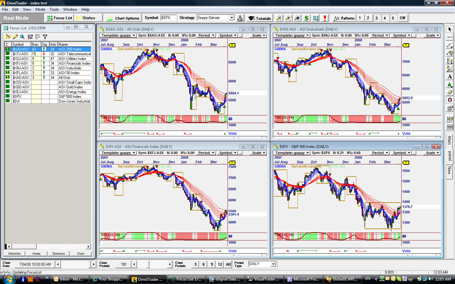Viewport: 455px width, 284px height.
Task: Open the File menu
Action: 5,9
